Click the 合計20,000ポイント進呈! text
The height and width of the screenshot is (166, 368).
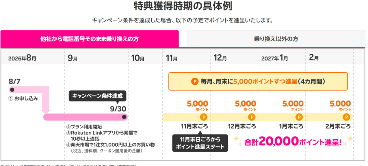pos(293,141)
